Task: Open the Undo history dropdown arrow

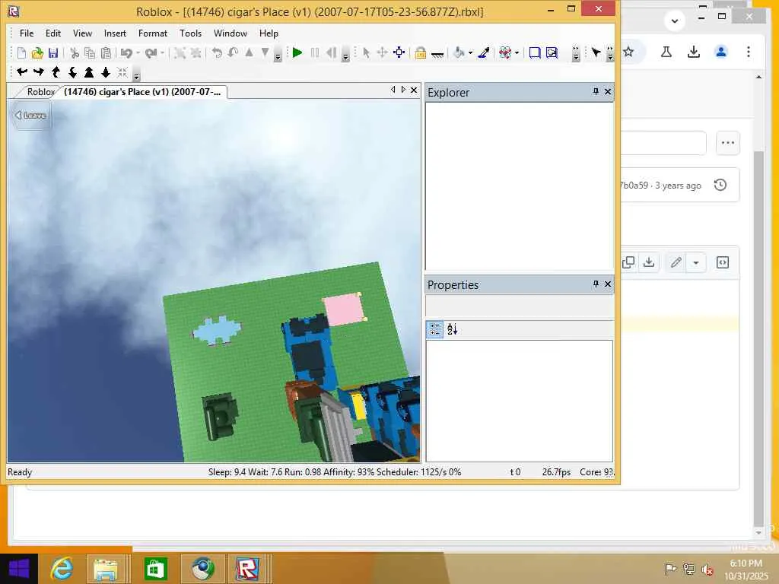Action: point(138,52)
